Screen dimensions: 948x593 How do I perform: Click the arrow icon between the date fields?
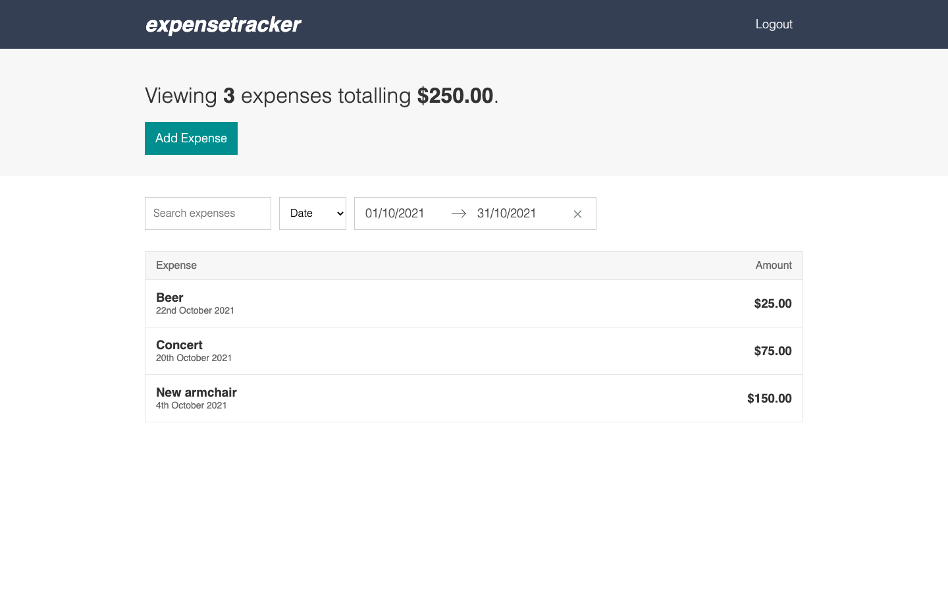coord(459,213)
